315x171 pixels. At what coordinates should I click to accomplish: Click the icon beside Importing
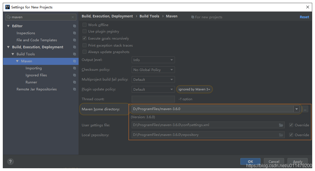(74, 68)
